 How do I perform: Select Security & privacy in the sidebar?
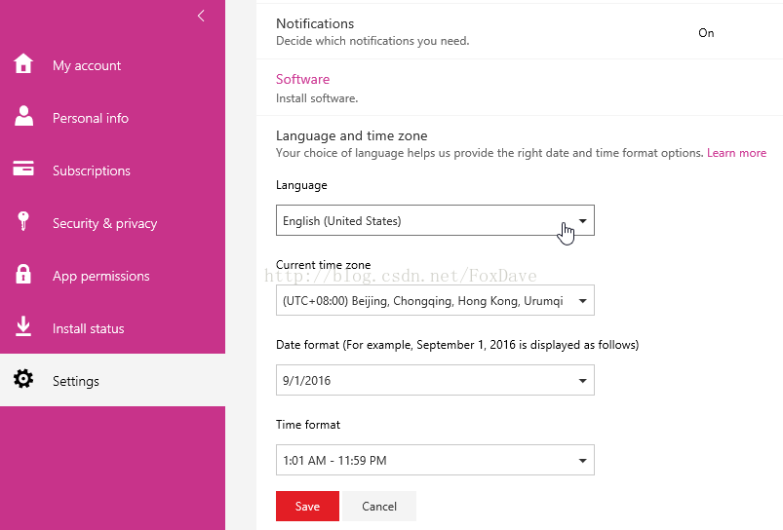(112, 223)
